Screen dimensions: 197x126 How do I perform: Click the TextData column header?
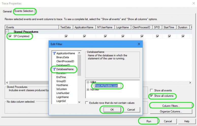[x=66, y=27]
